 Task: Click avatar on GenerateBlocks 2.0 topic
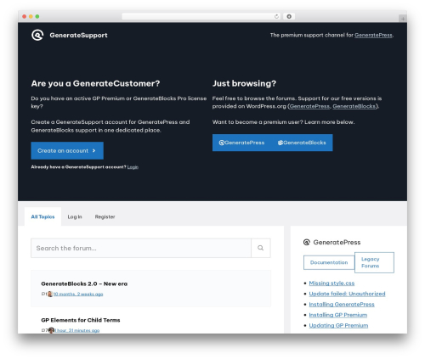click(50, 294)
